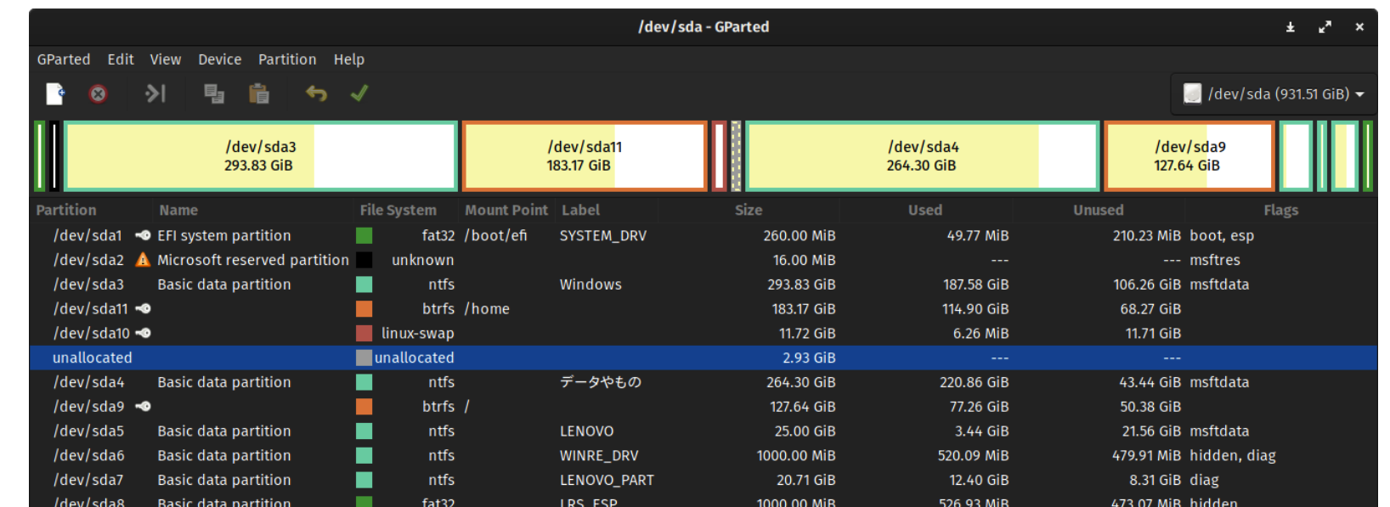
Task: Sort by Size column header
Action: point(749,210)
